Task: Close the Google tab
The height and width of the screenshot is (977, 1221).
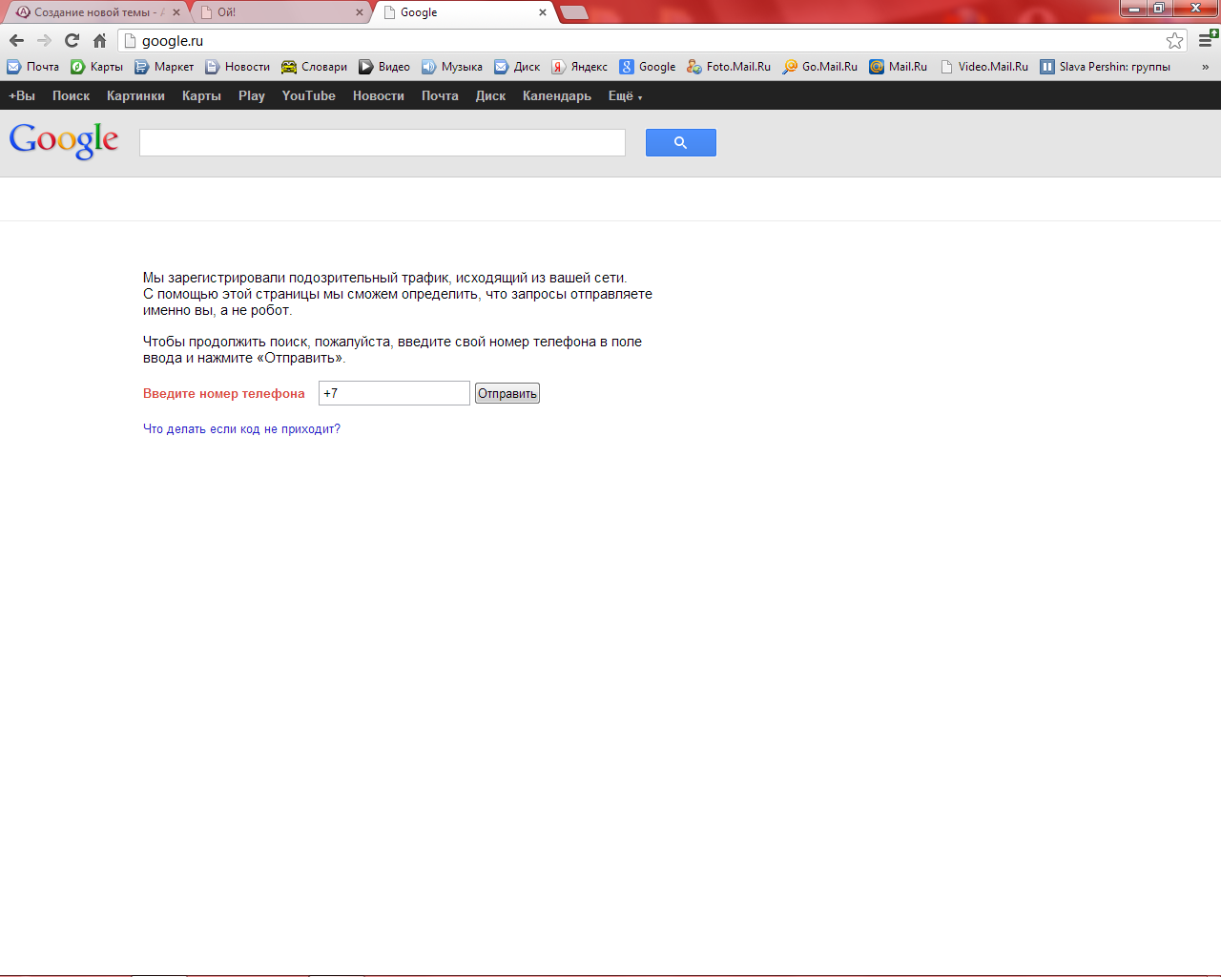Action: coord(543,12)
